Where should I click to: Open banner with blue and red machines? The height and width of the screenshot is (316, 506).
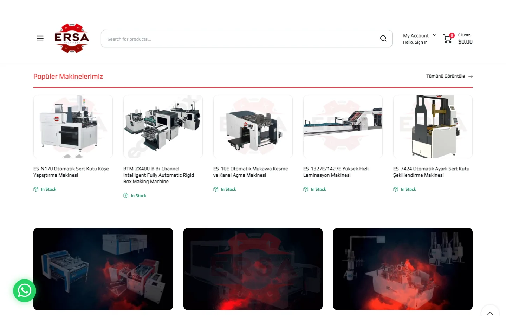(103, 269)
